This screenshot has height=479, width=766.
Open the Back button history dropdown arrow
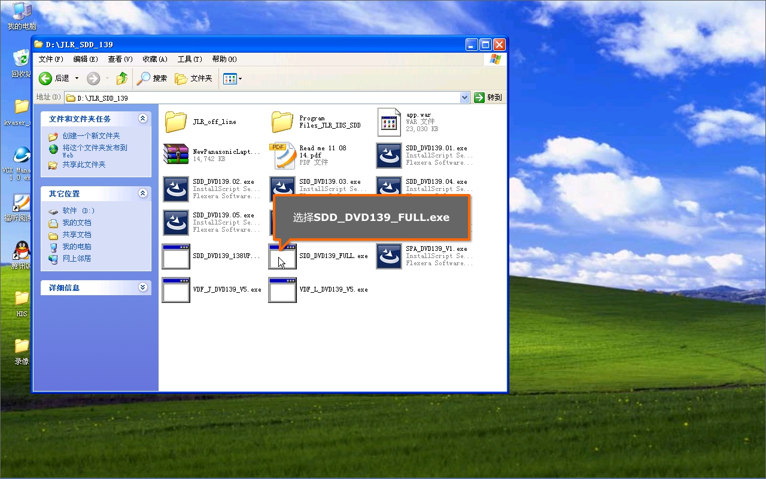pyautogui.click(x=77, y=78)
